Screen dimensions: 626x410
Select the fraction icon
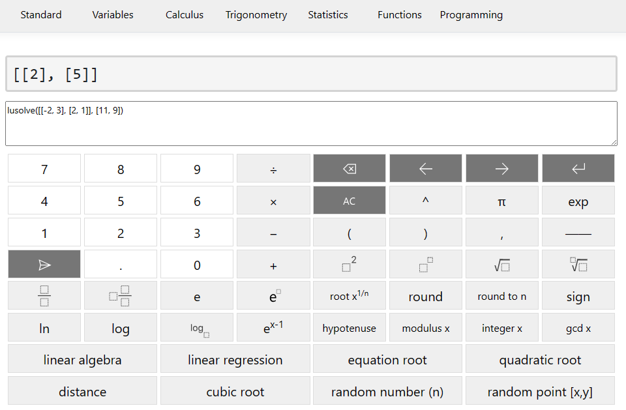tap(44, 295)
